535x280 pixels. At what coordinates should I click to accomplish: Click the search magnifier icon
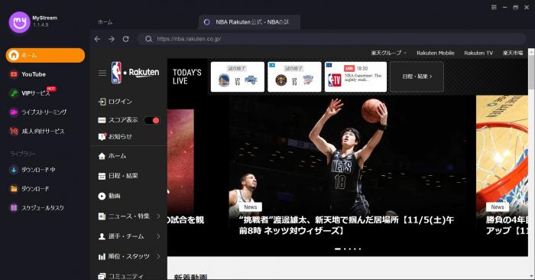tap(148, 39)
